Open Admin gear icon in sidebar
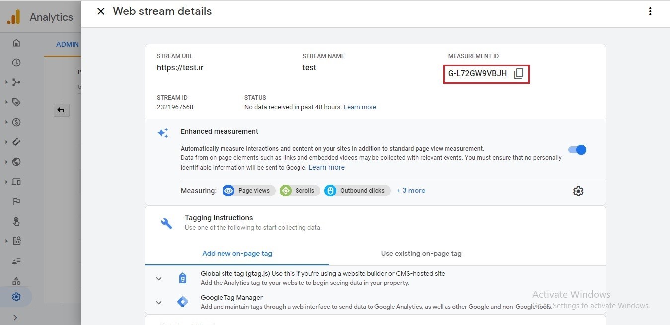The image size is (670, 325). pyautogui.click(x=16, y=297)
